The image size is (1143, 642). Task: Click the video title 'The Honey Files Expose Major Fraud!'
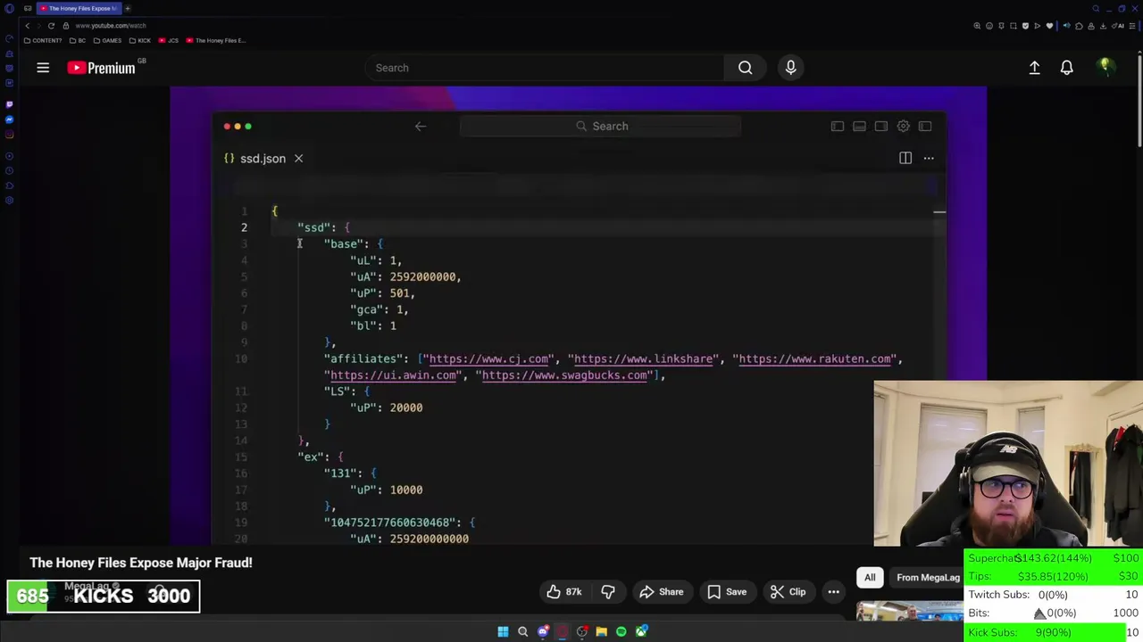click(141, 563)
